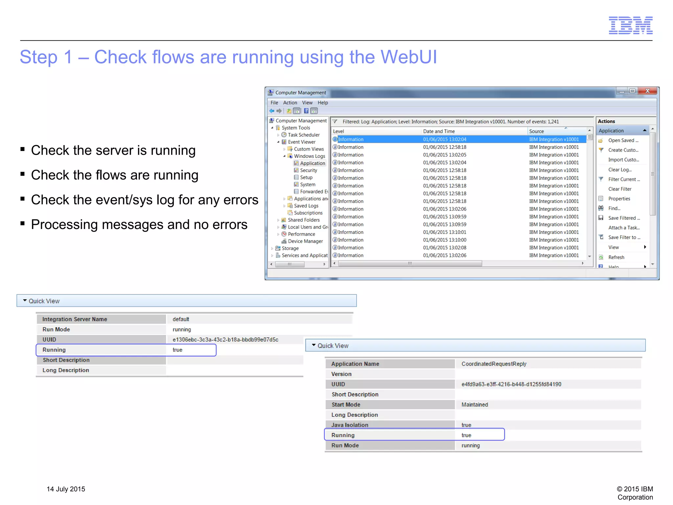Image resolution: width=673 pixels, height=505 pixels.
Task: Open the View menu in menu bar
Action: pyautogui.click(x=307, y=103)
